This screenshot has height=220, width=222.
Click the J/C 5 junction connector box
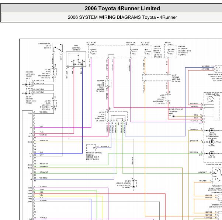29,83
